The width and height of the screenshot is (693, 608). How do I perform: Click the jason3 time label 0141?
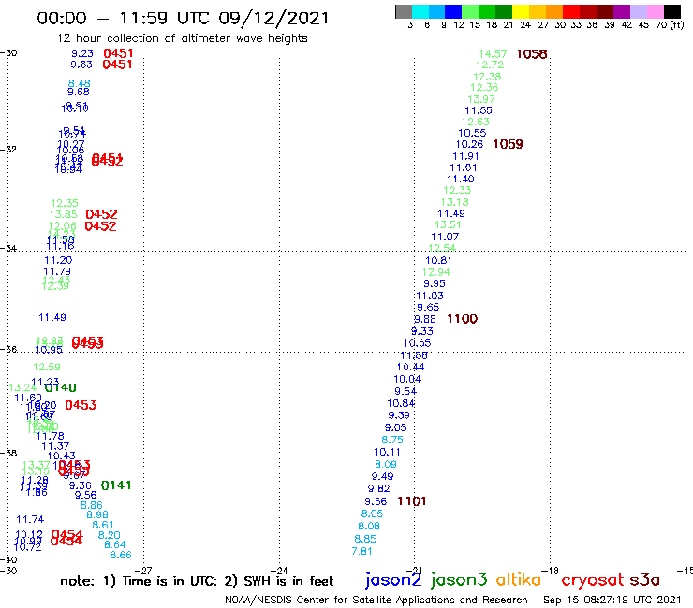click(x=116, y=485)
